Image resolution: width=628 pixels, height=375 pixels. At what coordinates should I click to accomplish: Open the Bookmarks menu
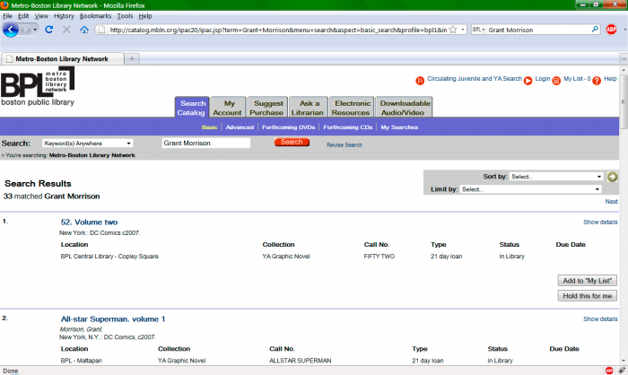(x=95, y=16)
